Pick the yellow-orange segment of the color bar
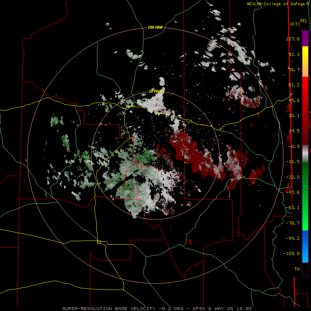 [305, 62]
